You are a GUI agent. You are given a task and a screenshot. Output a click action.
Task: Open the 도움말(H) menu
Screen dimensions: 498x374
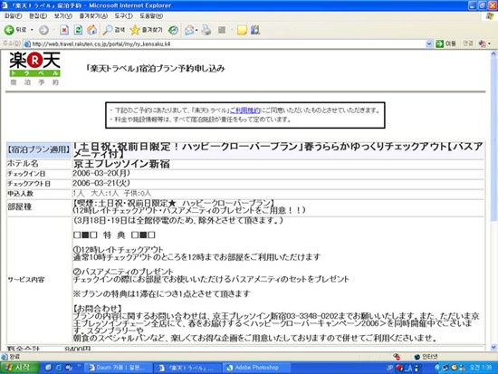coord(151,16)
